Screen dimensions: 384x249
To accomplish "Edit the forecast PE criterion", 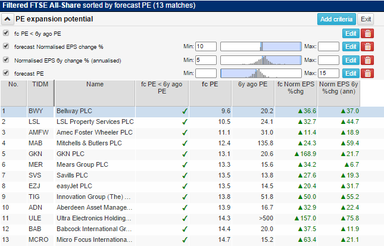I will click(x=351, y=73).
